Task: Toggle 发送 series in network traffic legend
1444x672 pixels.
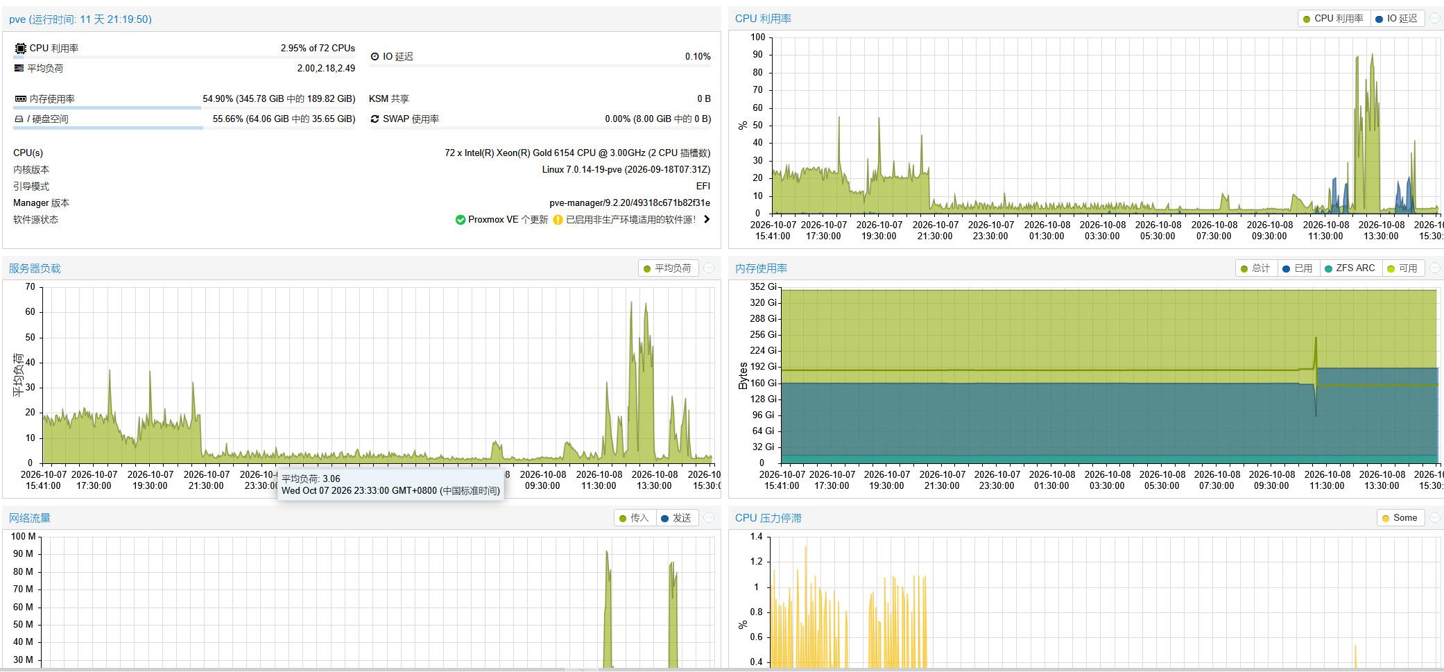Action: tap(676, 518)
